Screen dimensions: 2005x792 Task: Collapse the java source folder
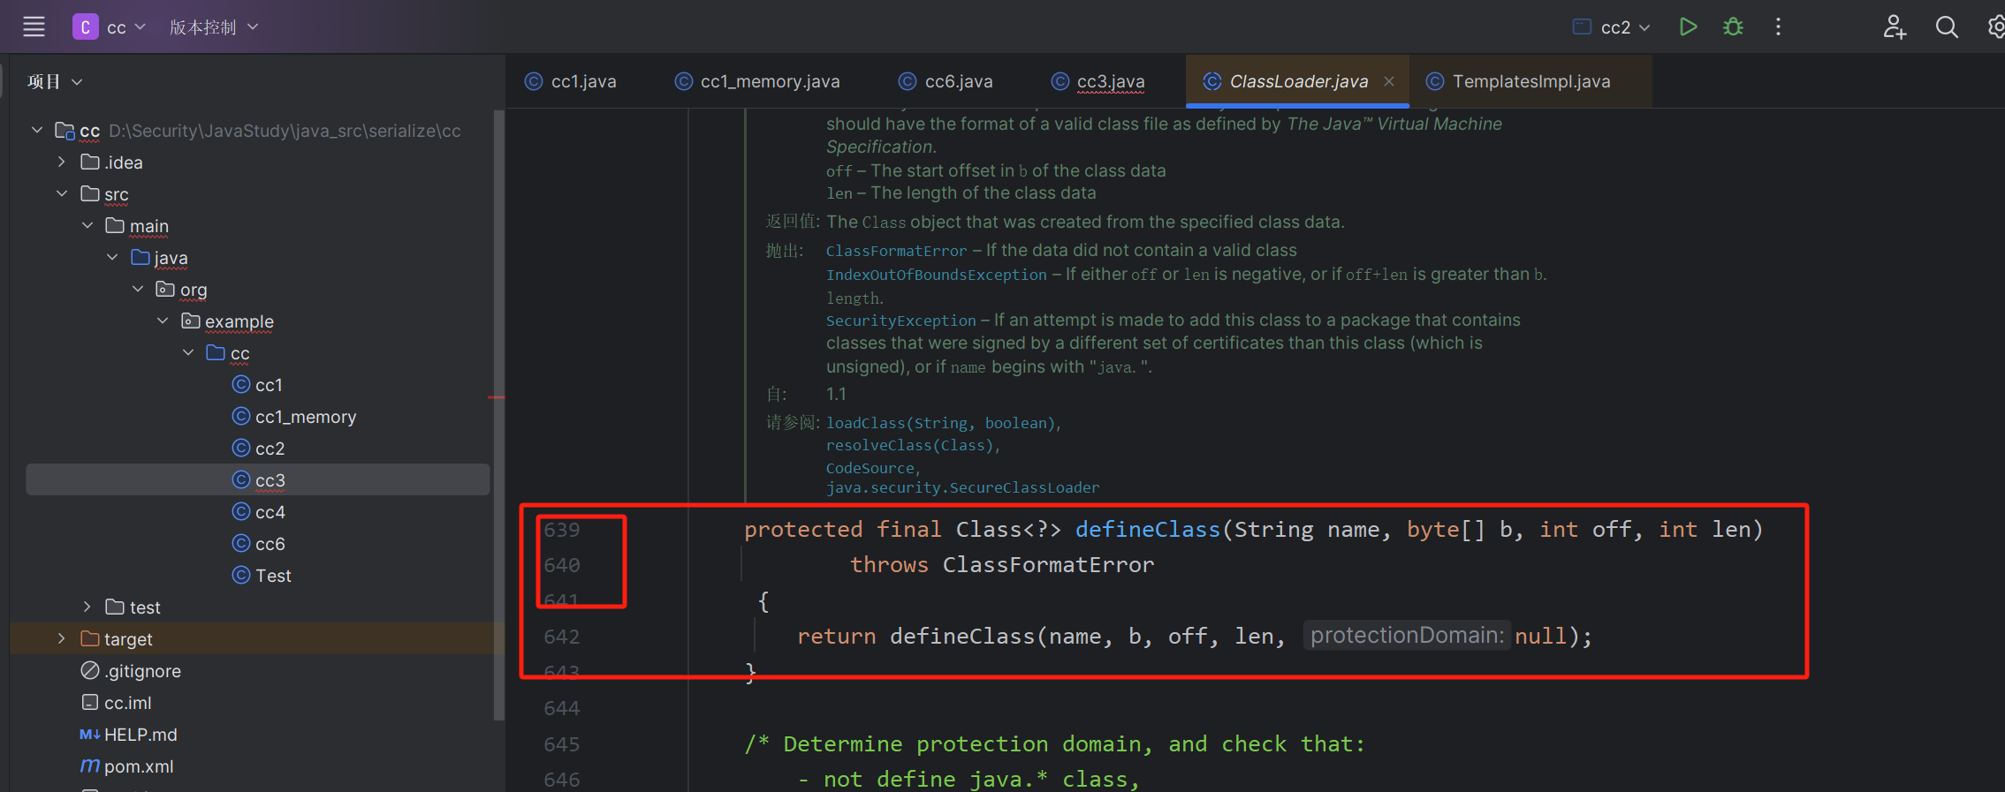pos(112,257)
